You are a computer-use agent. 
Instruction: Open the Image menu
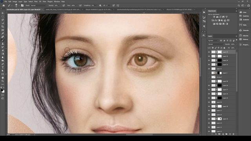click(x=15, y=2)
